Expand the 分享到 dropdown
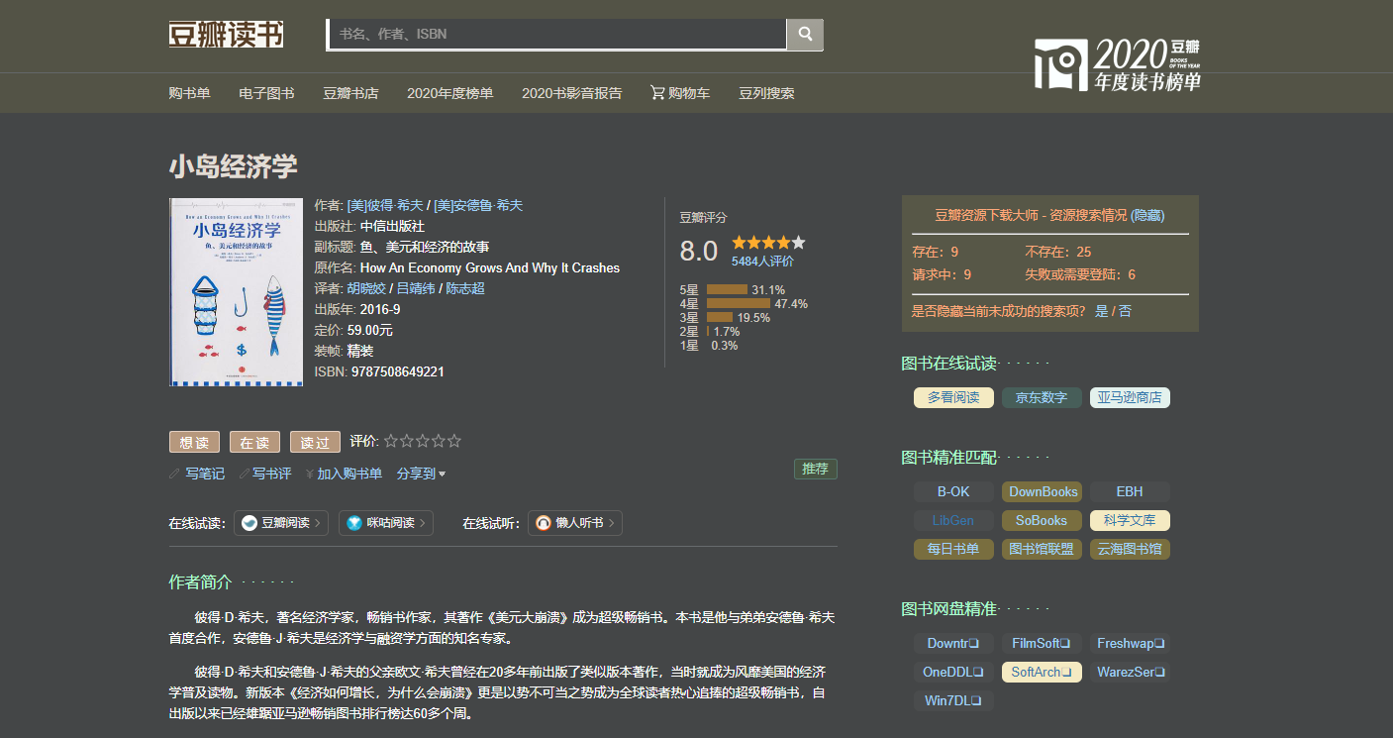 click(421, 474)
